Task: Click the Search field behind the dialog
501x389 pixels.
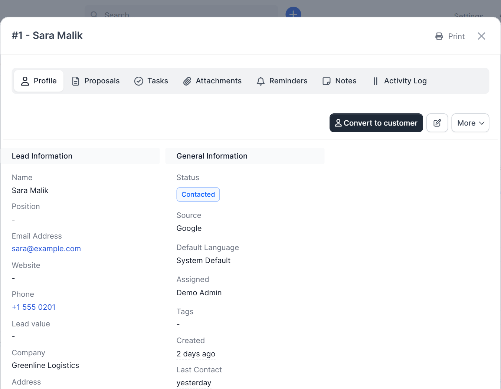Action: (181, 12)
